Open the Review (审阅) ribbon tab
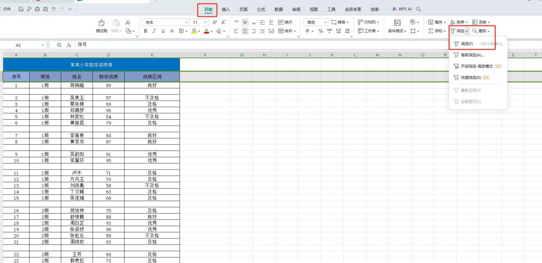The height and width of the screenshot is (263, 542). (x=296, y=9)
